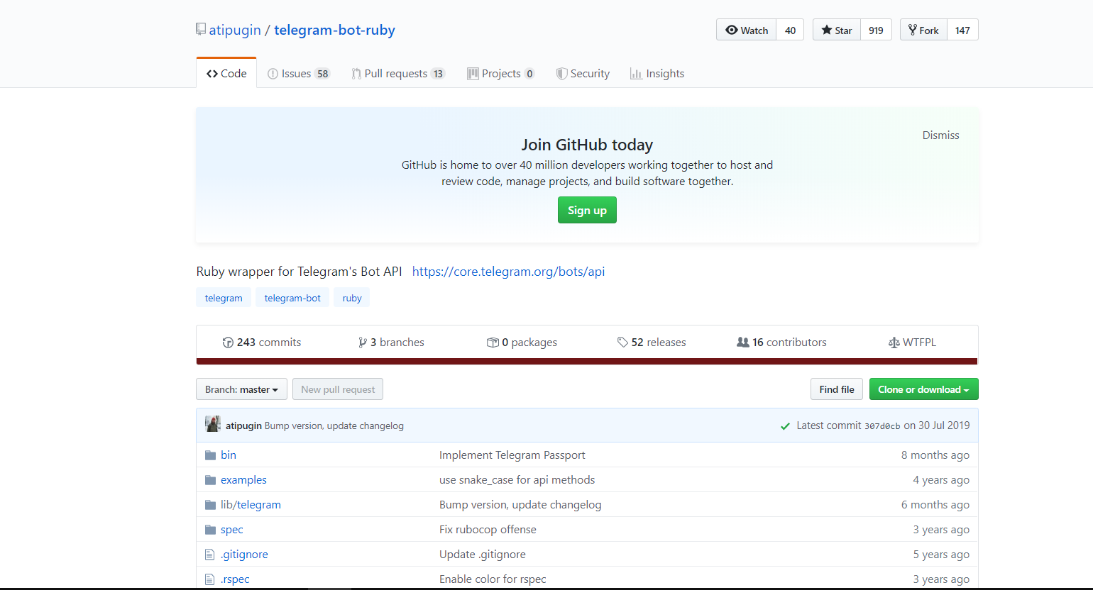1093x590 pixels.
Task: Click the "5 years ago" timestamp
Action: tap(941, 555)
